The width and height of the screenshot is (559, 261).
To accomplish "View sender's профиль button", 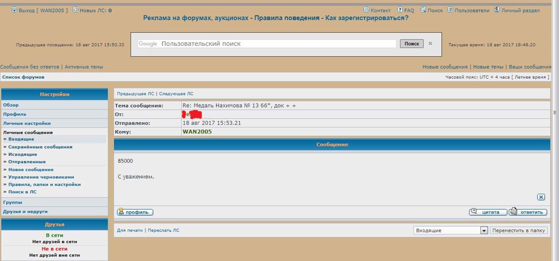I will 135,212.
